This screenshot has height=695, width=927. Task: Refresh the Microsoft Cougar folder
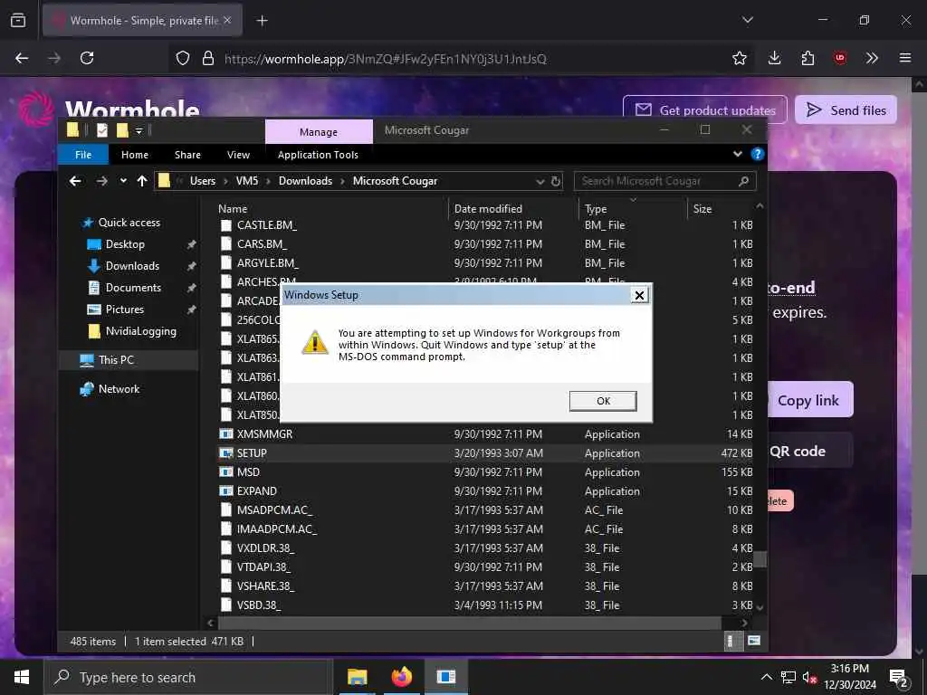[556, 181]
